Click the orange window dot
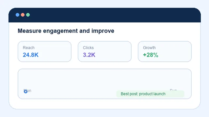The width and height of the screenshot is (209, 117). pos(23,15)
